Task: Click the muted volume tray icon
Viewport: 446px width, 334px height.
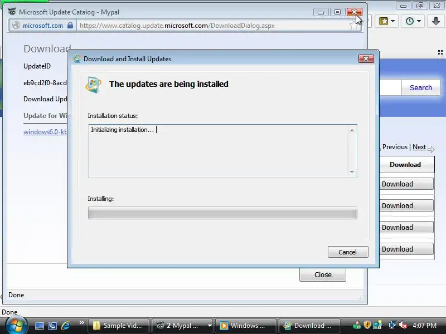Action: [x=403, y=325]
